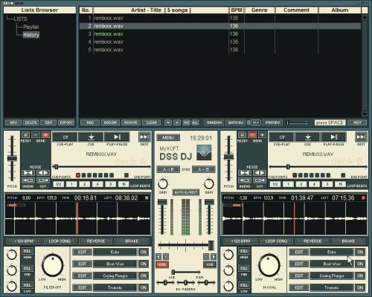Turn on Tremolo effect on deck A
The height and width of the screenshot is (297, 372).
pyautogui.click(x=144, y=287)
